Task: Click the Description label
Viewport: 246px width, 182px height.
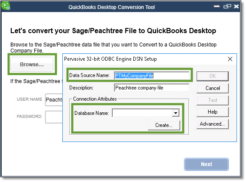Action: click(x=81, y=88)
